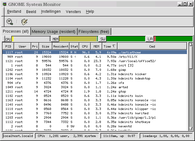Select the ./setiathome process row
195x141 pixels.
click(x=95, y=52)
